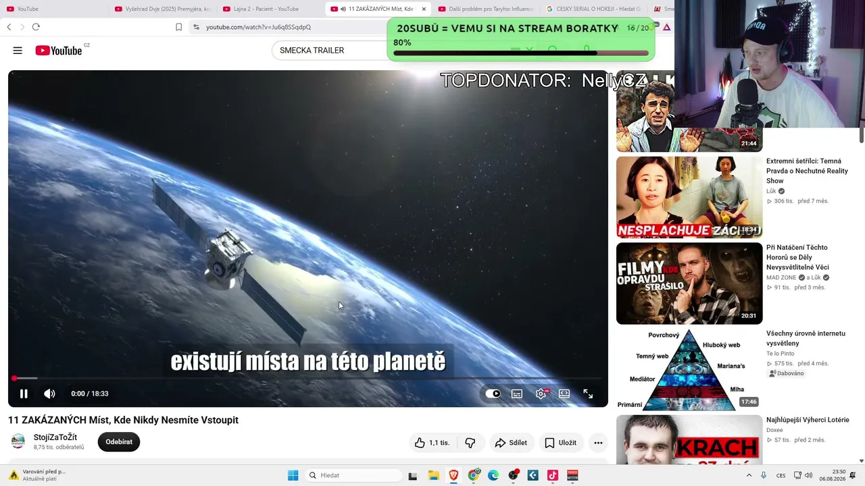Pause the video with the pause button
Screen dimensions: 865x486
coord(24,394)
